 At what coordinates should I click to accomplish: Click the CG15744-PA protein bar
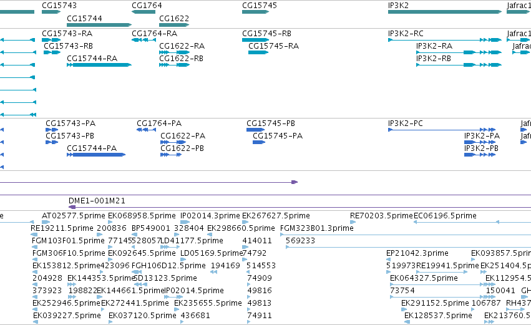coord(96,155)
